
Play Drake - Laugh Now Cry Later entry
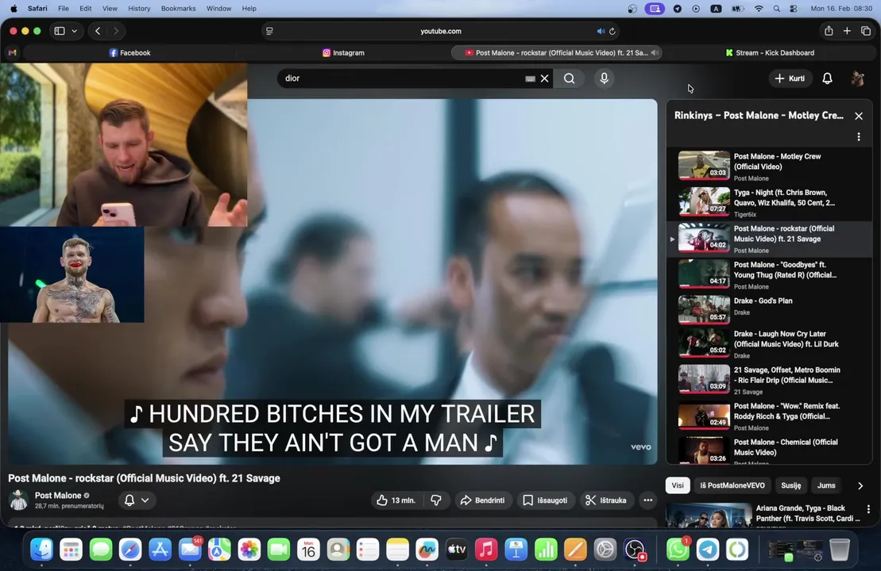pos(769,344)
